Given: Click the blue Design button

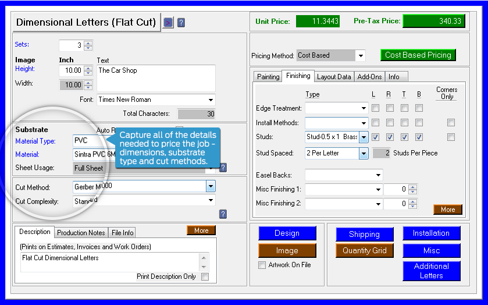Looking at the screenshot, I should point(287,233).
